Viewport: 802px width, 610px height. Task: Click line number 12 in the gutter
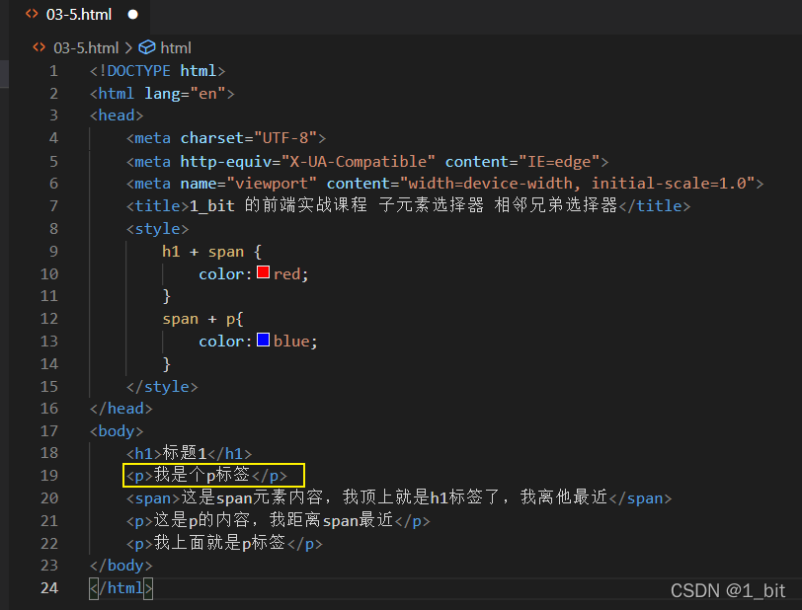click(x=49, y=319)
